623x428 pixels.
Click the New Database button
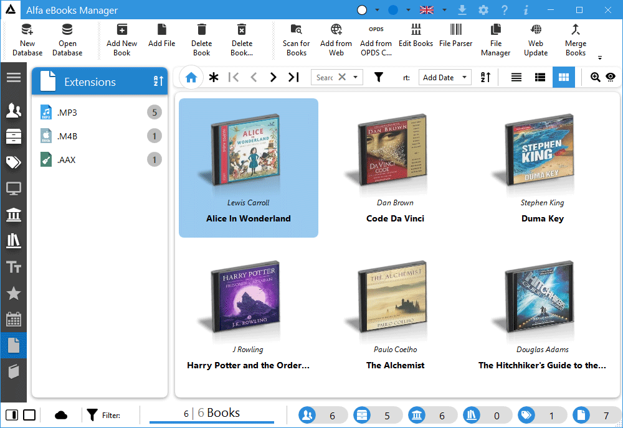[27, 40]
